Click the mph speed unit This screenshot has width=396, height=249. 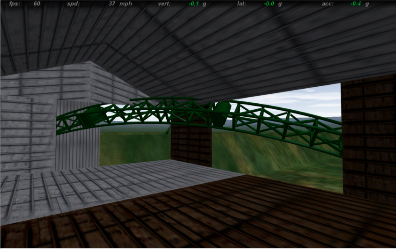(x=126, y=4)
